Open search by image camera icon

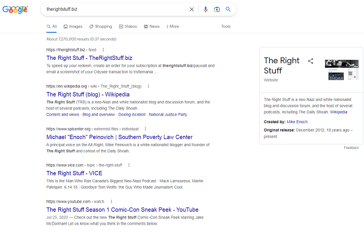[217, 9]
